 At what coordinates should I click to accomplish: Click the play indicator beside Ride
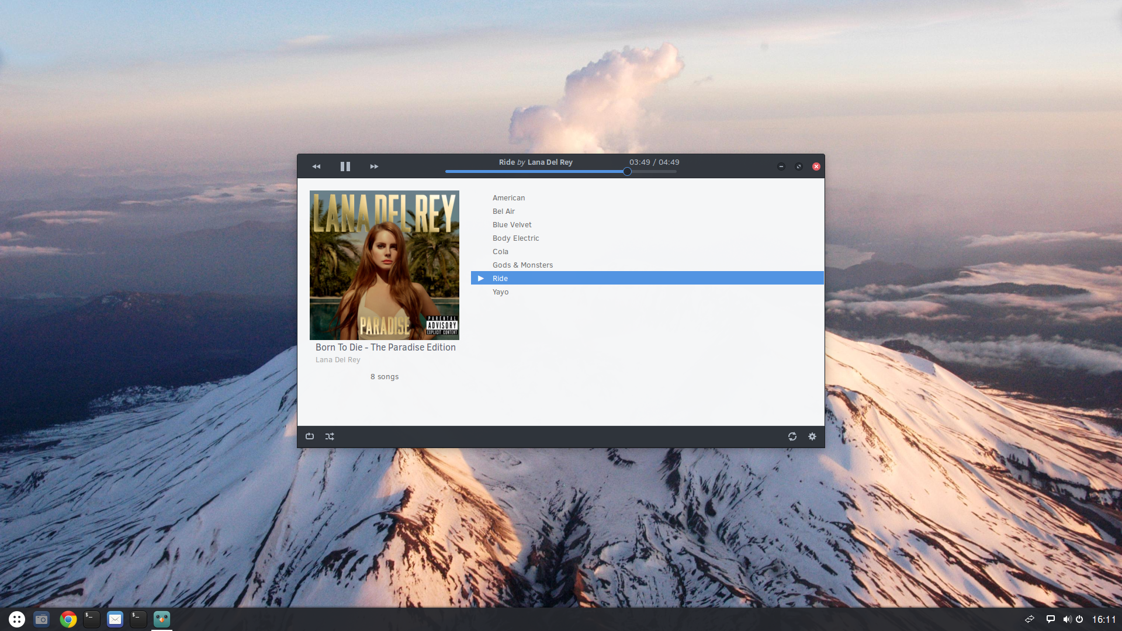(481, 278)
